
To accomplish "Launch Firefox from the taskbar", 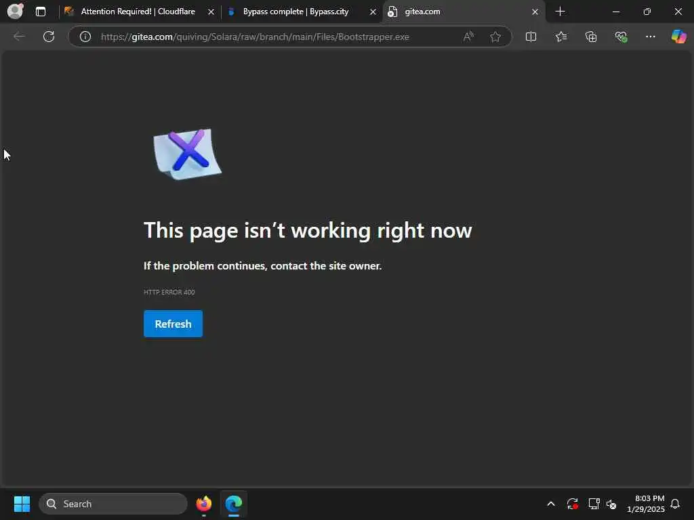I will pos(203,504).
